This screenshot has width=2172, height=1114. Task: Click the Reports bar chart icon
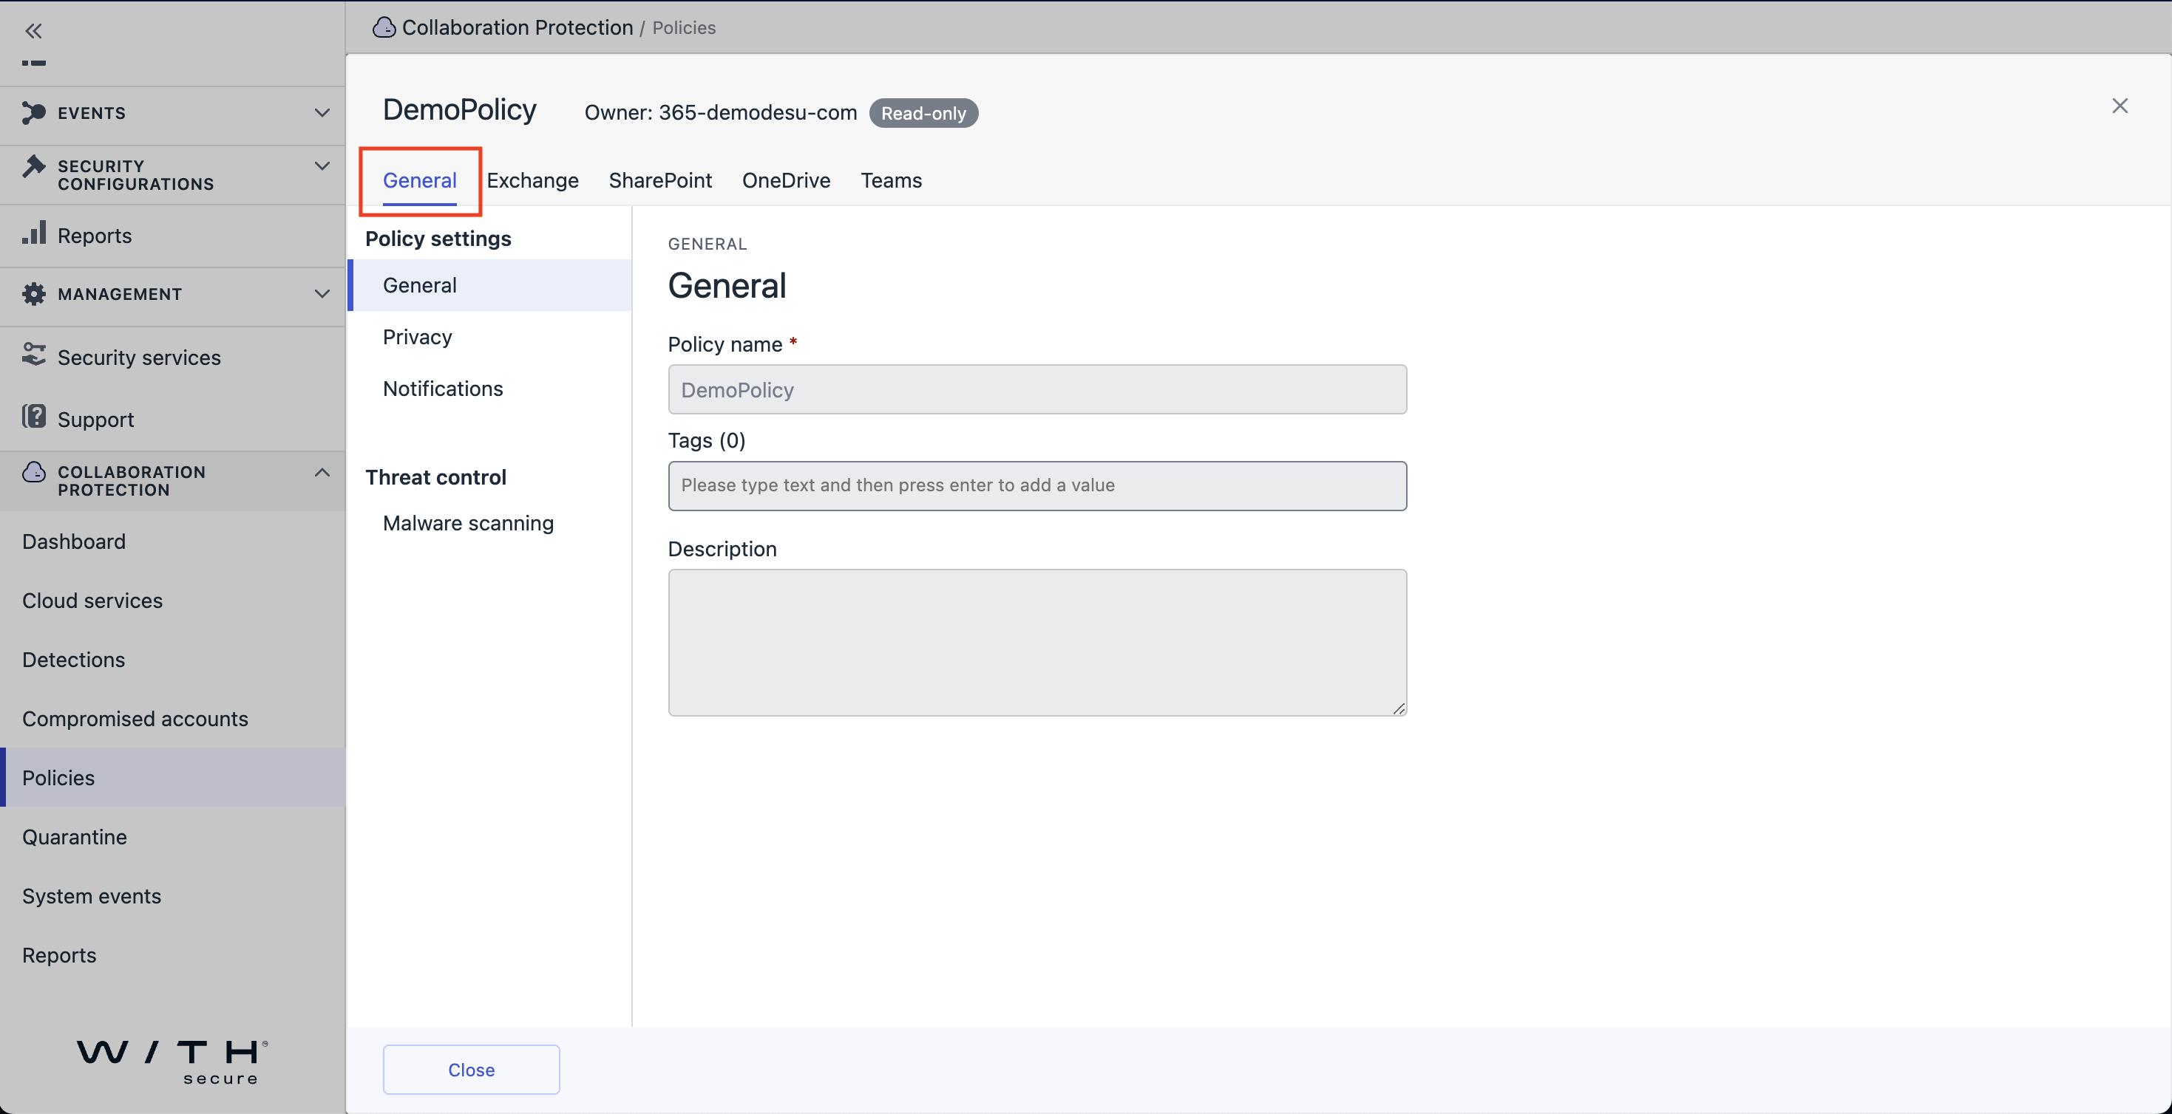[34, 233]
